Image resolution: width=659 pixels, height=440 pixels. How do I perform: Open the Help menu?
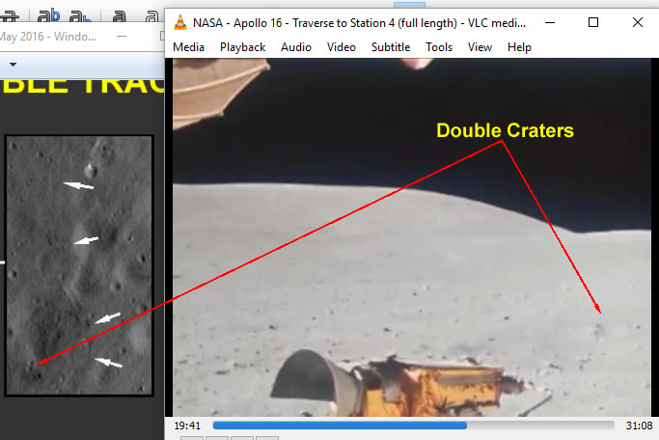tap(519, 47)
